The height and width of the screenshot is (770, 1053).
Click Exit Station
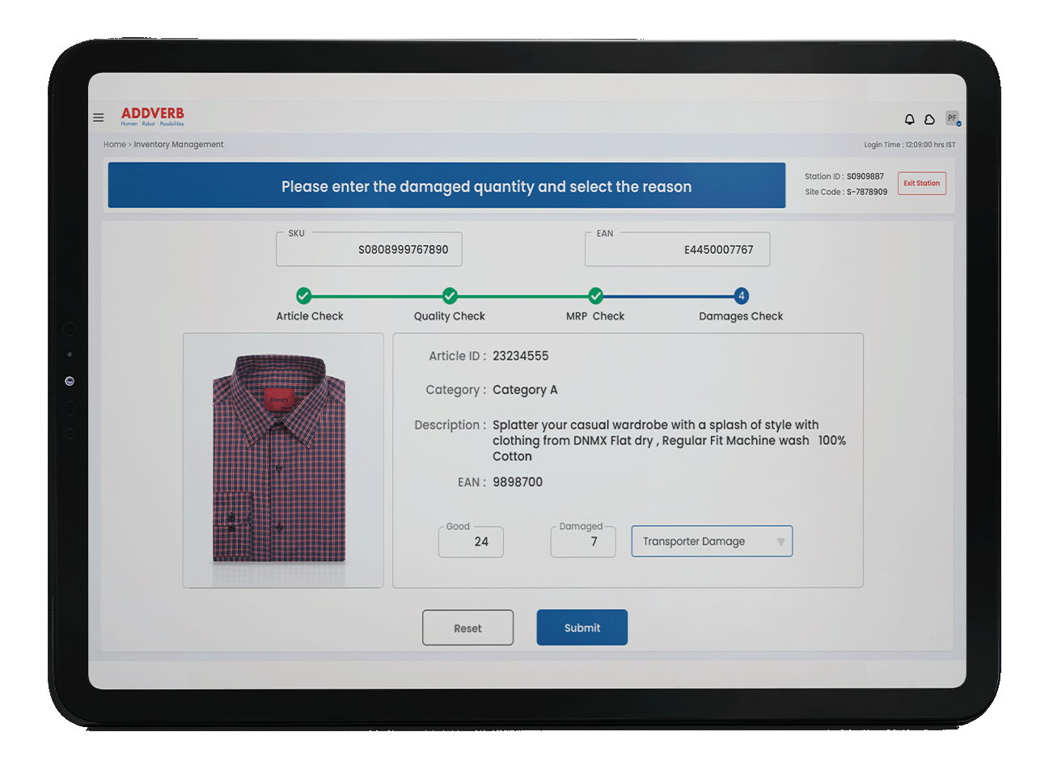tap(921, 184)
